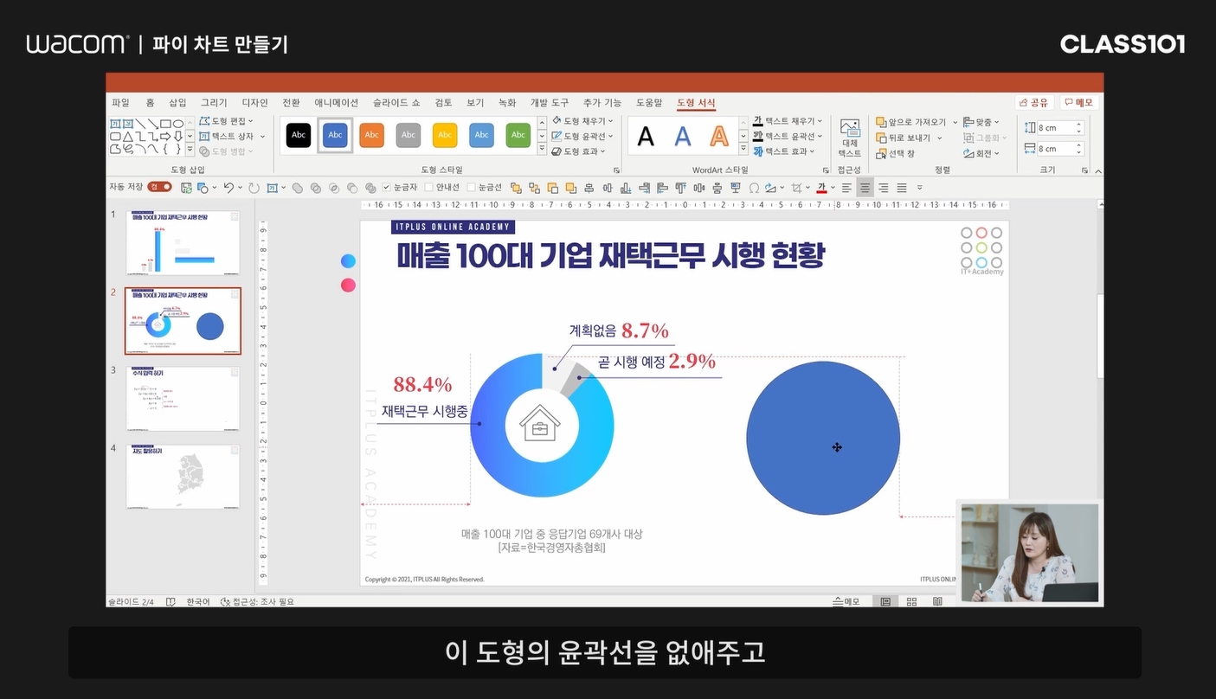Screen dimensions: 1216x699
Task: Click center text alignment in quick toolbar
Action: tap(865, 187)
